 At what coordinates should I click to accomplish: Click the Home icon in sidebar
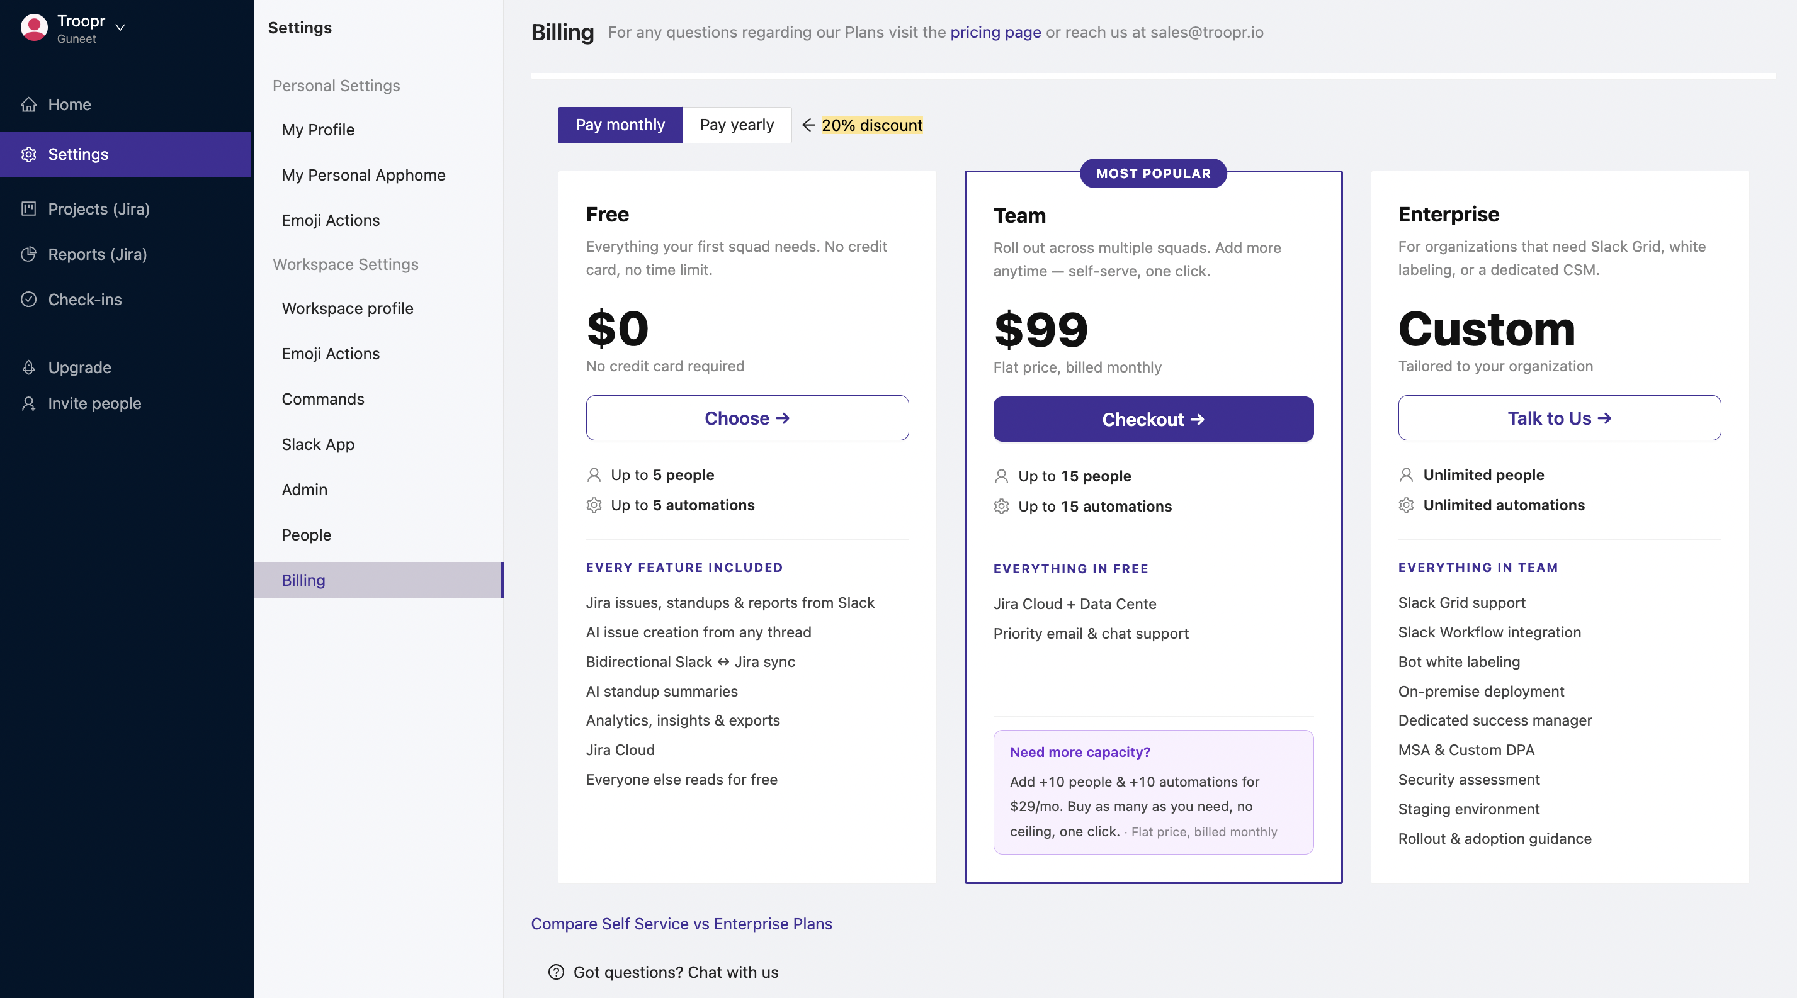pos(28,104)
